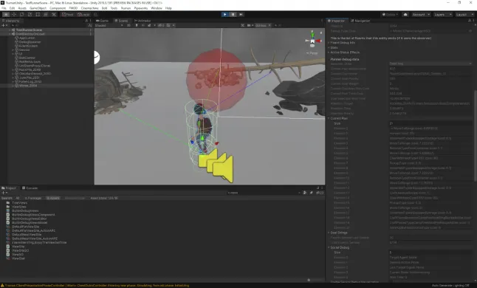This screenshot has height=288, width=477.
Task: Toggle scene view lighting
Action: click(x=137, y=25)
